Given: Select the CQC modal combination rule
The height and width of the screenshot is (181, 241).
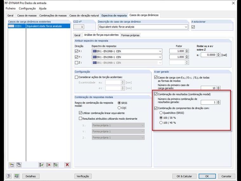Looking at the screenshot, I should tap(119, 108).
